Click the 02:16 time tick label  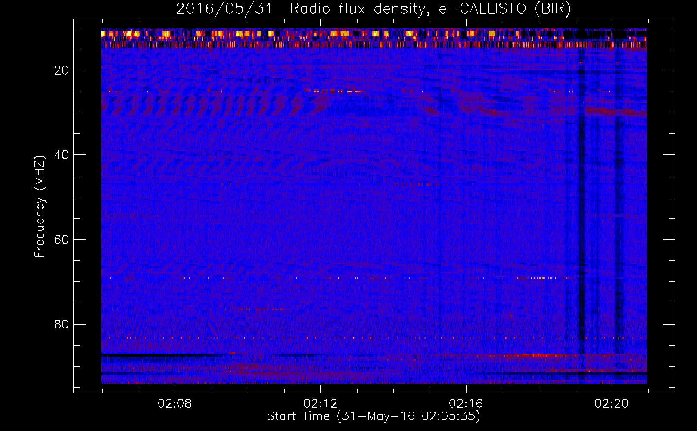466,404
